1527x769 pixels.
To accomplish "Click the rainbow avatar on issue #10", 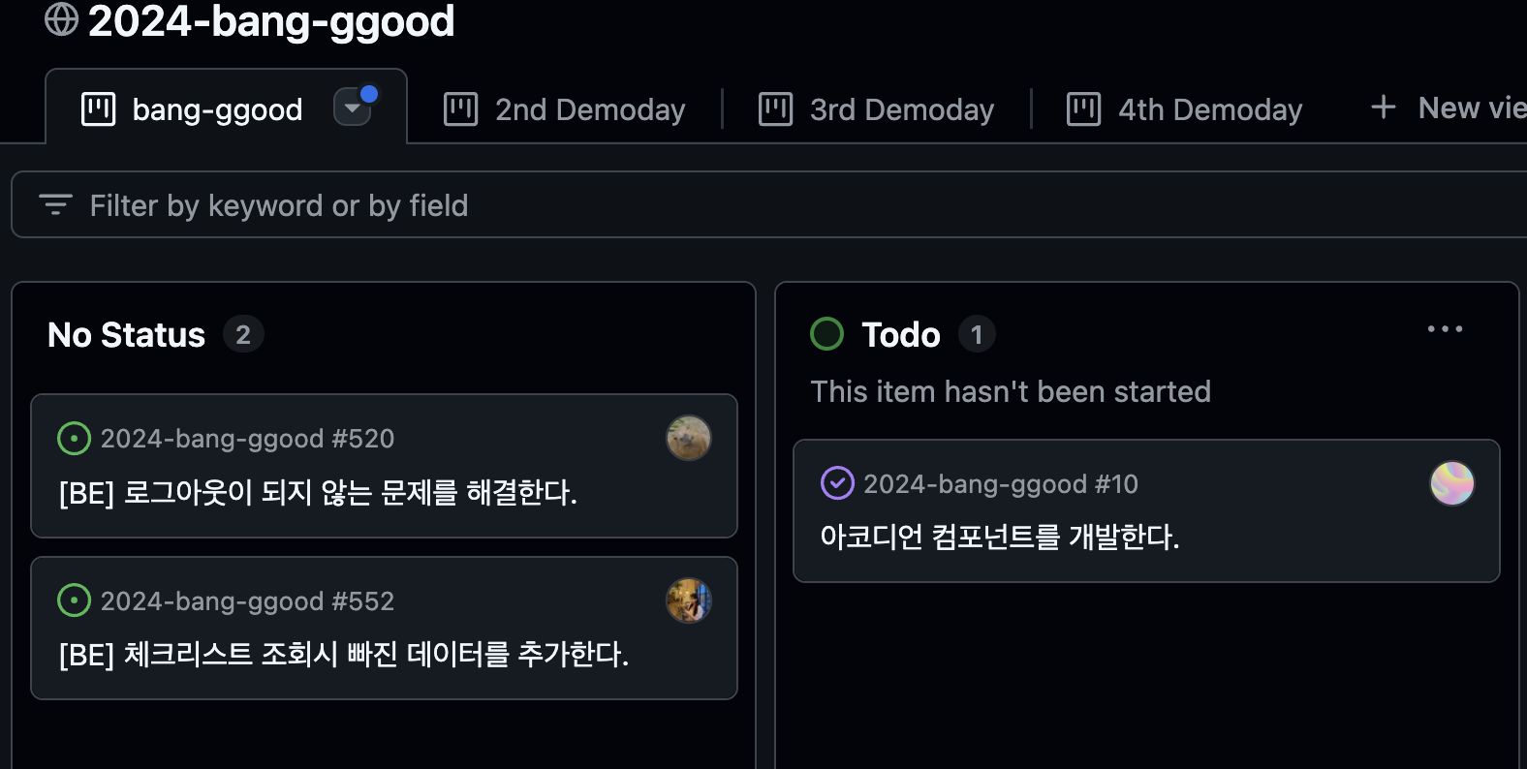I will point(1452,483).
